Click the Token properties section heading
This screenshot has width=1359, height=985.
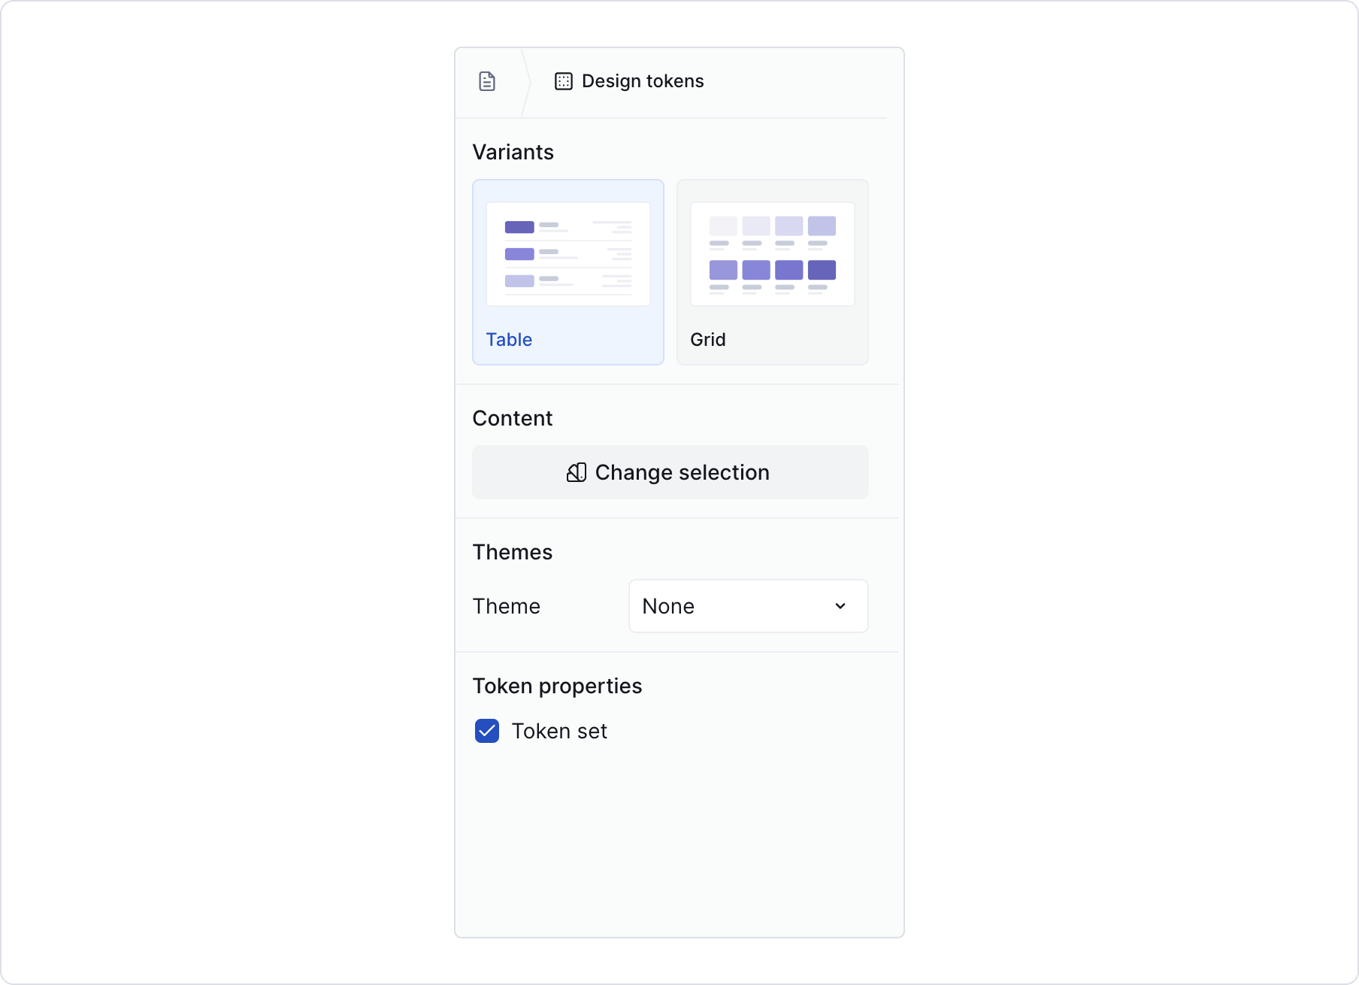557,686
